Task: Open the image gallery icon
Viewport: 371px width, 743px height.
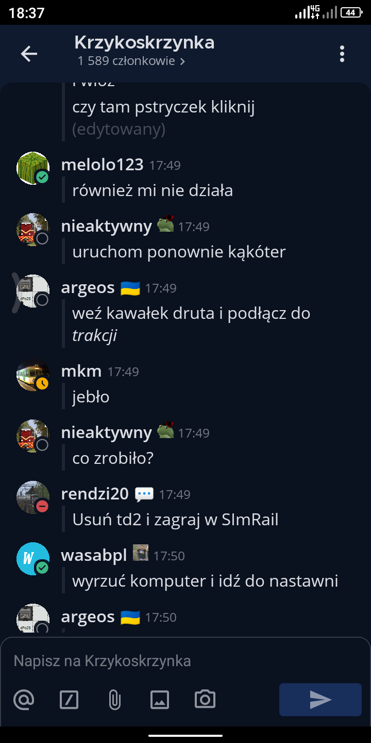Action: click(160, 700)
